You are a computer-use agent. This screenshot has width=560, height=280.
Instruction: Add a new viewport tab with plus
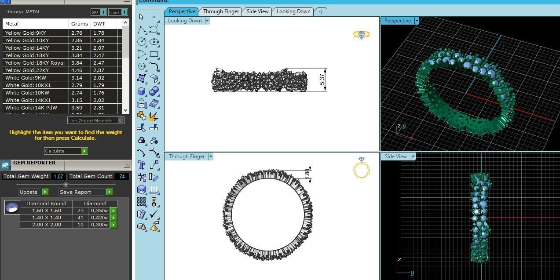pos(321,11)
